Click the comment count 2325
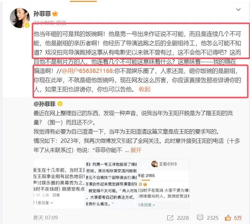The width and height of the screenshot is (250, 224). tap(212, 218)
